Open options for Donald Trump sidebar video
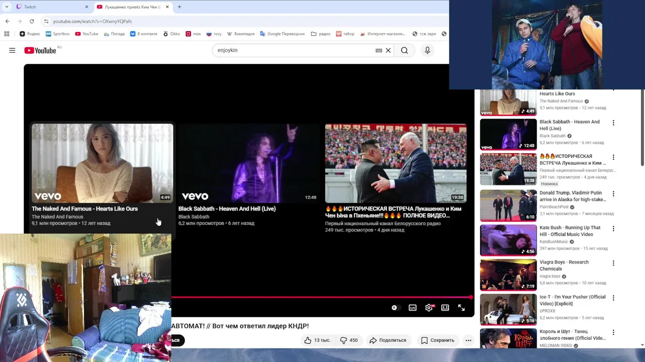This screenshot has height=362, width=645. pyautogui.click(x=613, y=194)
